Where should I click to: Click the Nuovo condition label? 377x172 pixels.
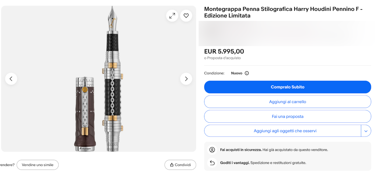point(237,73)
